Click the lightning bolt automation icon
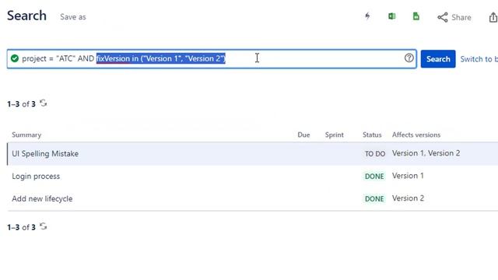This screenshot has height=280, width=498. coord(367,16)
